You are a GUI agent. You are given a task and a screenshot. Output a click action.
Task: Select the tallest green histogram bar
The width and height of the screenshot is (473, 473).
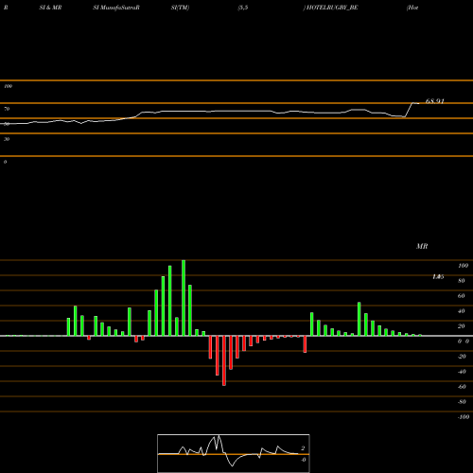point(184,298)
